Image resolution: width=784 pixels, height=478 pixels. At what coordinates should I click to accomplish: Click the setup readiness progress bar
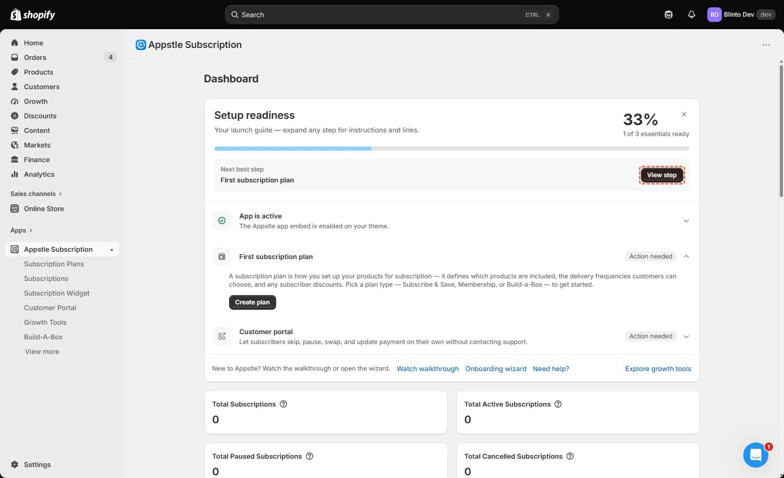pyautogui.click(x=452, y=149)
